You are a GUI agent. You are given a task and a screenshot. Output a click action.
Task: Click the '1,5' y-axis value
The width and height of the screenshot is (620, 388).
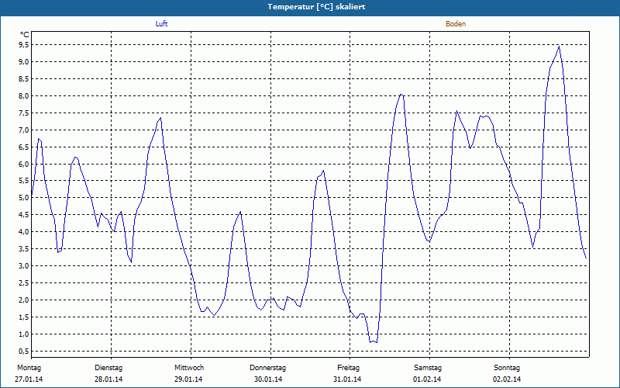pos(23,317)
